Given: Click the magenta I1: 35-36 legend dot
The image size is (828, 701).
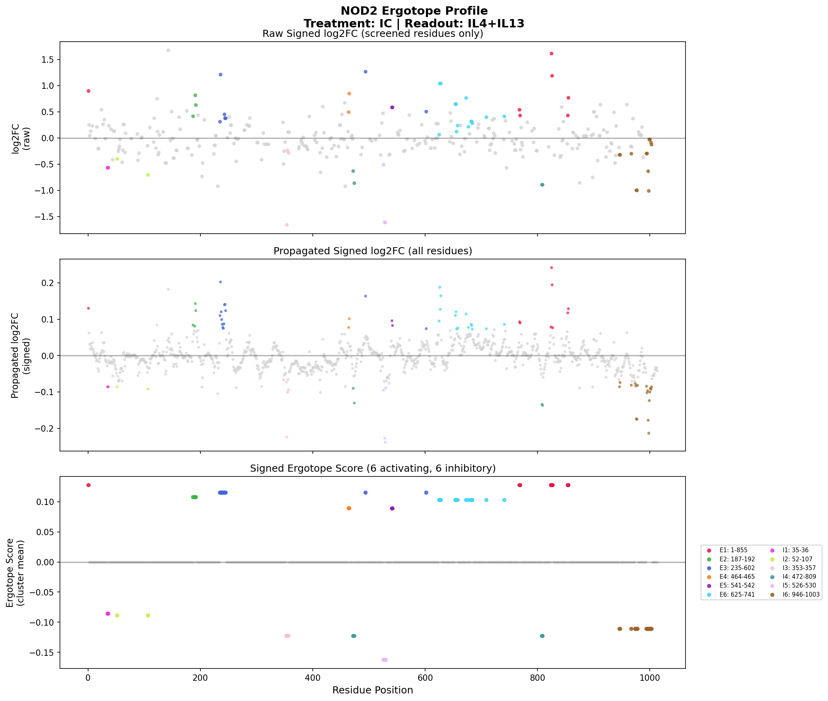Looking at the screenshot, I should 772,550.
